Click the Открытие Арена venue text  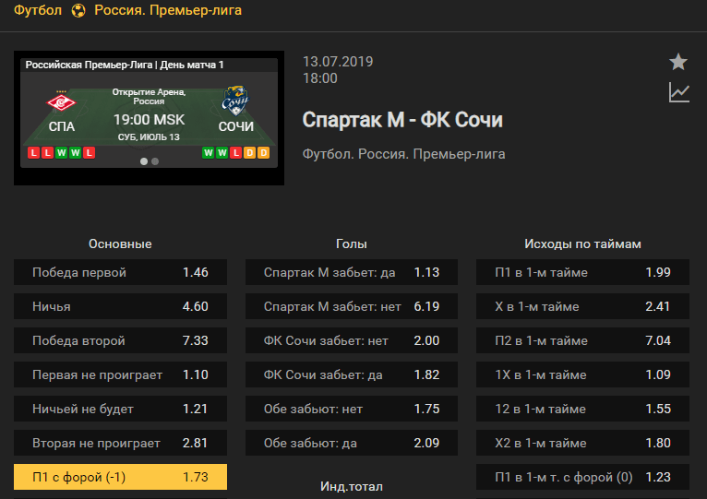coord(149,97)
